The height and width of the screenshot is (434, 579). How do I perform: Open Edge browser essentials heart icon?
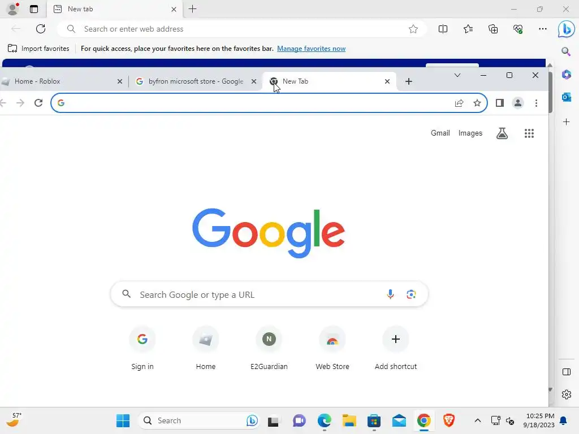[x=518, y=29]
